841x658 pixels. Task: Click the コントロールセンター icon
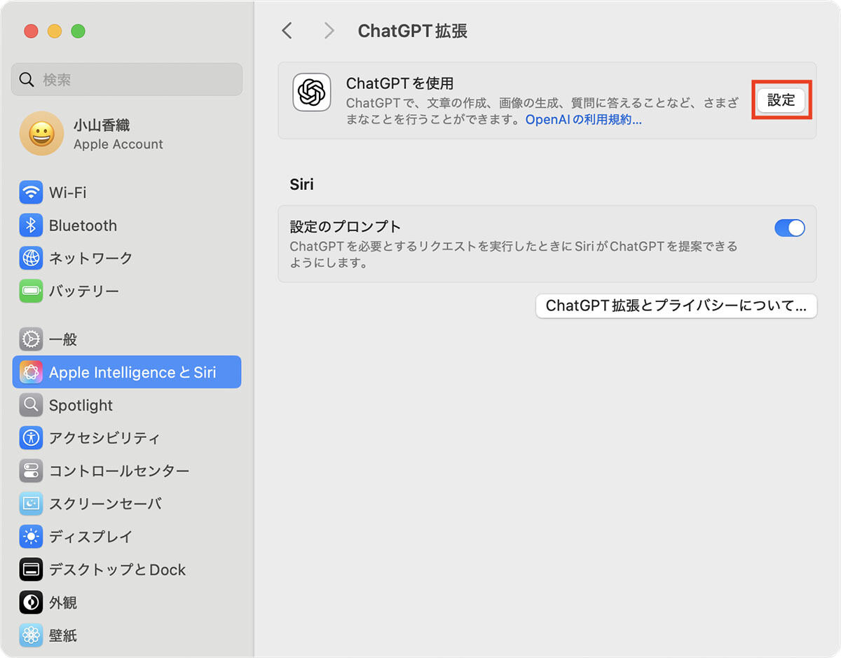[x=31, y=471]
